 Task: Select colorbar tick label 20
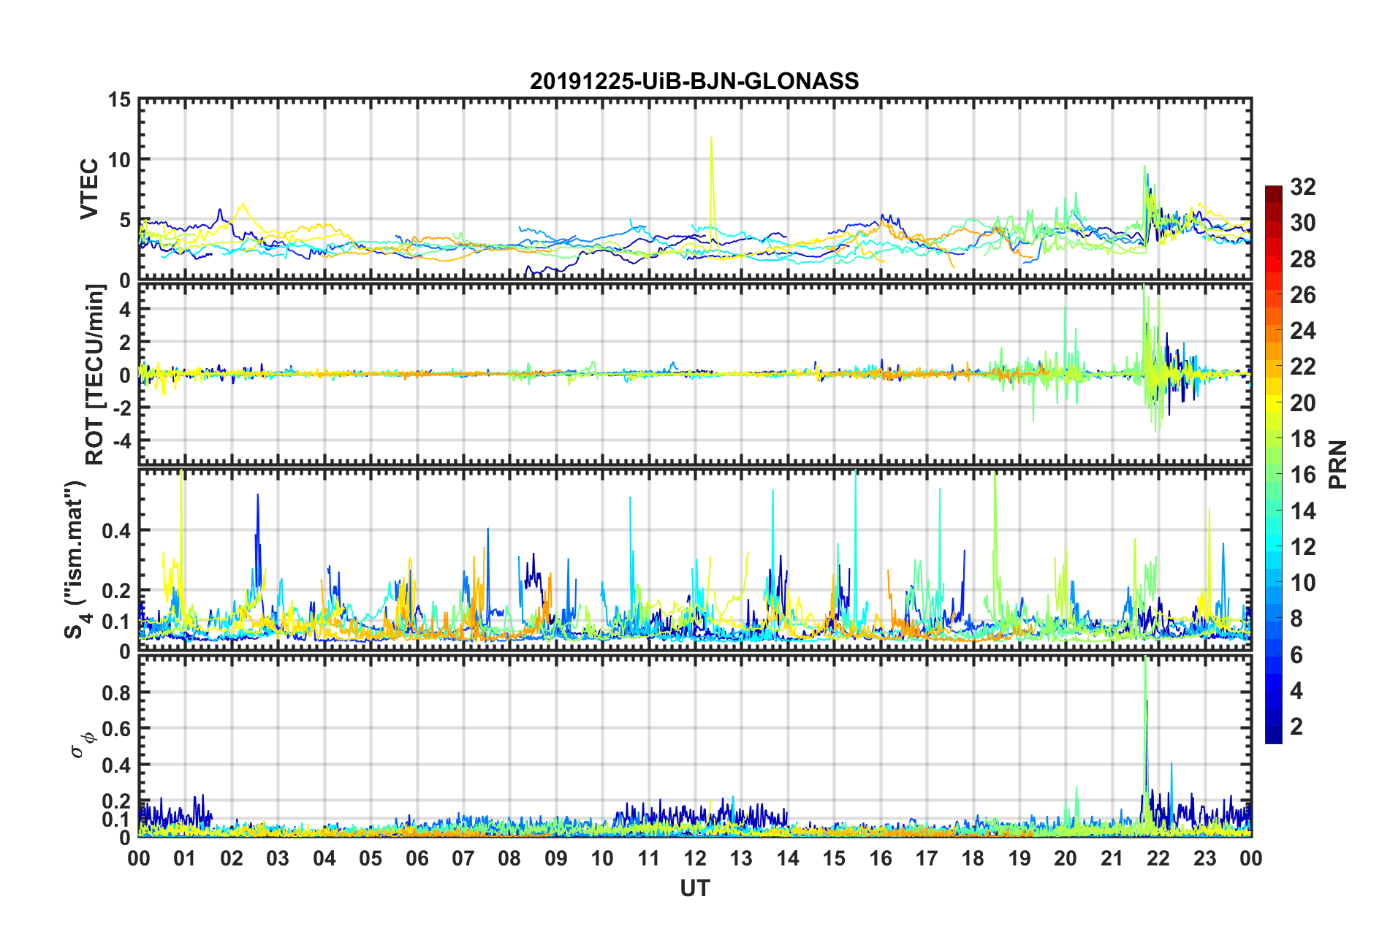click(x=1302, y=403)
